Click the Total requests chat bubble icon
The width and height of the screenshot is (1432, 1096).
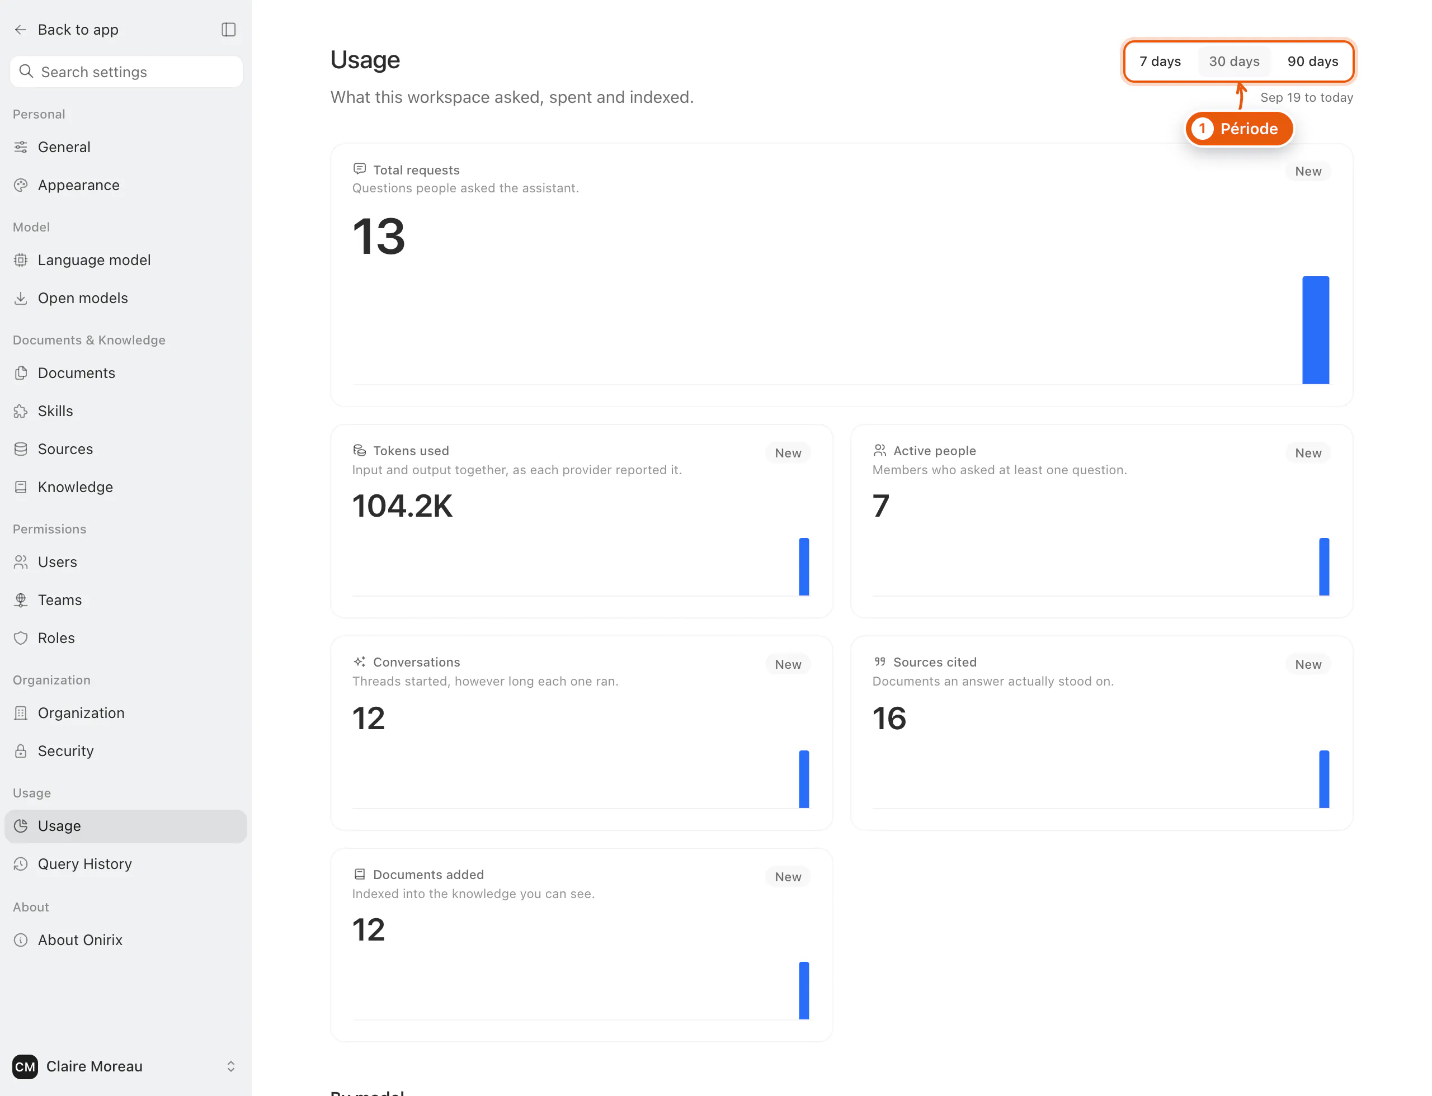[359, 169]
